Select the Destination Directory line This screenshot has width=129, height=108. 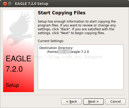tap(56, 48)
